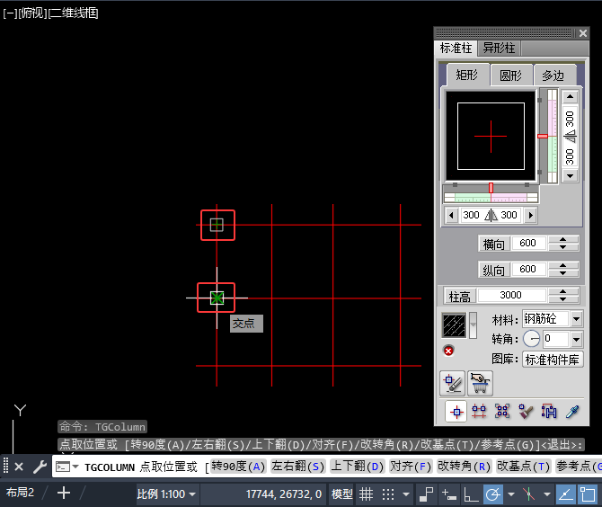Switch to the 异形柱 tab
The image size is (602, 507).
[499, 49]
